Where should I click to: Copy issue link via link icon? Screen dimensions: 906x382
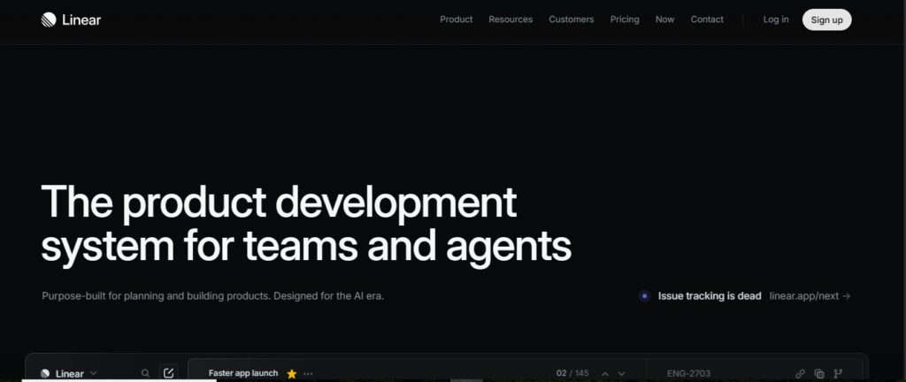[x=800, y=374]
